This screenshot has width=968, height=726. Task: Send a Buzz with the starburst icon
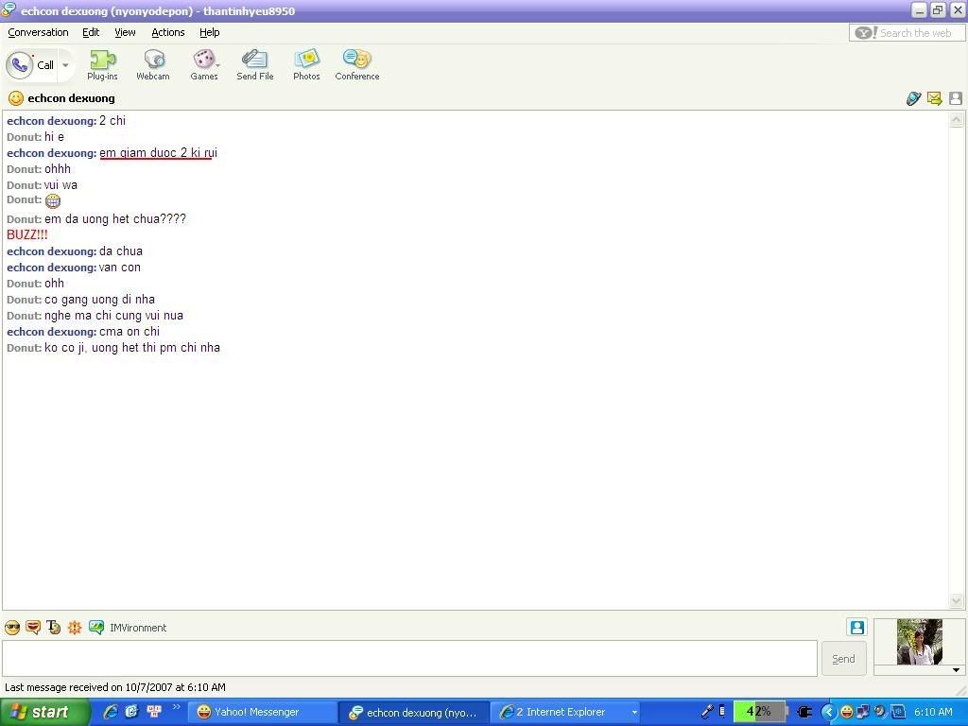[75, 628]
